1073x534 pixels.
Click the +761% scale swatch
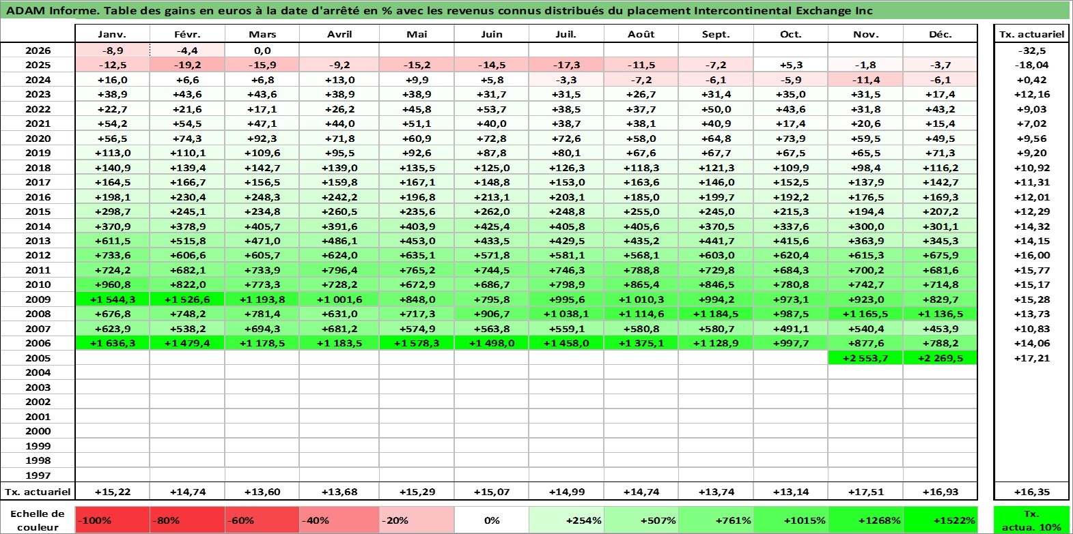pos(716,520)
